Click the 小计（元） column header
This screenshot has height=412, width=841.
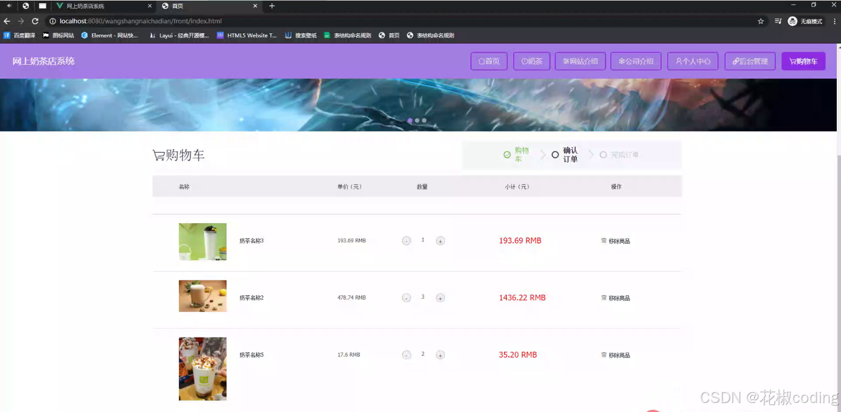[x=517, y=187]
